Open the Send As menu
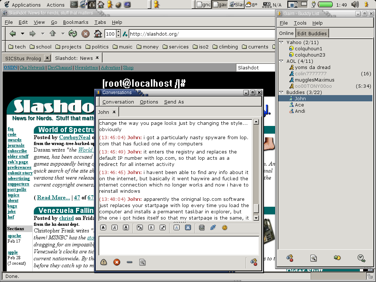Screen dimensions: 376x282 (174, 102)
